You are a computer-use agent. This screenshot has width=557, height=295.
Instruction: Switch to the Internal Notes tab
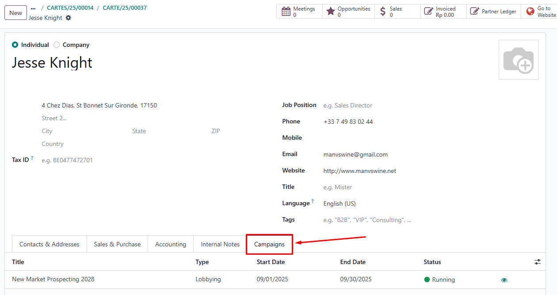[x=220, y=244]
